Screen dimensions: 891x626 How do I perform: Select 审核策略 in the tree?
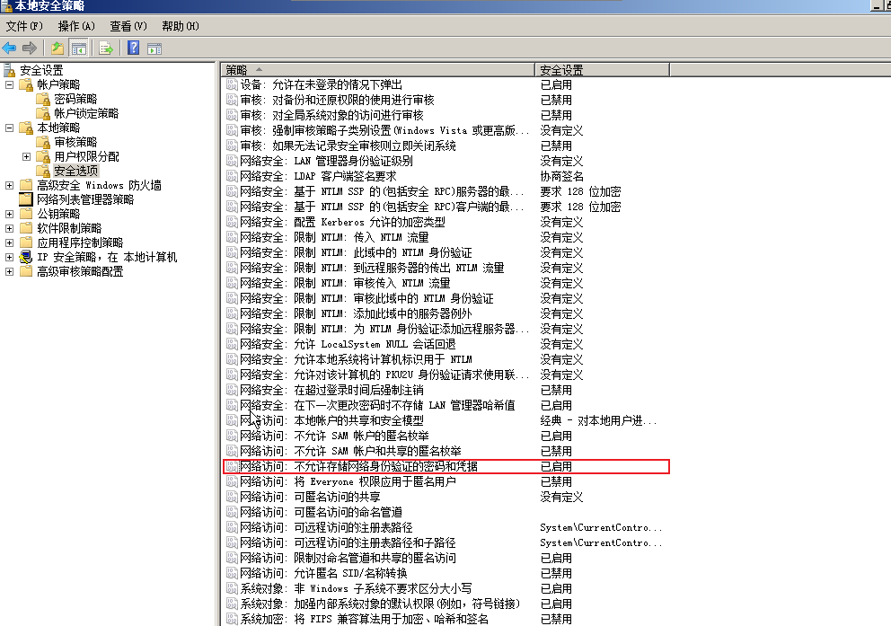[x=75, y=142]
